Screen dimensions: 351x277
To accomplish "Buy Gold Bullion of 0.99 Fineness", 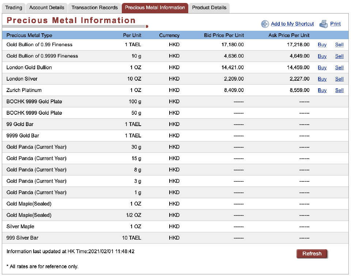I will (322, 45).
